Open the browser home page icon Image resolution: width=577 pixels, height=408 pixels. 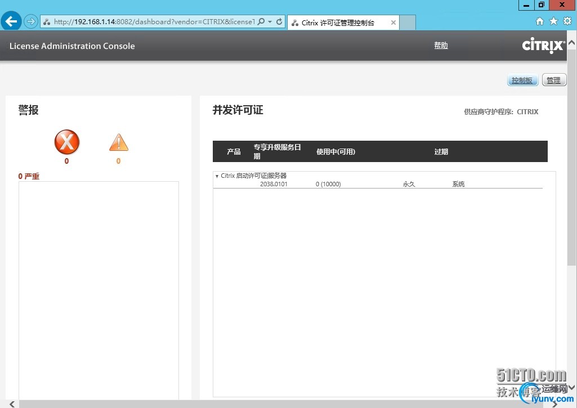click(539, 21)
